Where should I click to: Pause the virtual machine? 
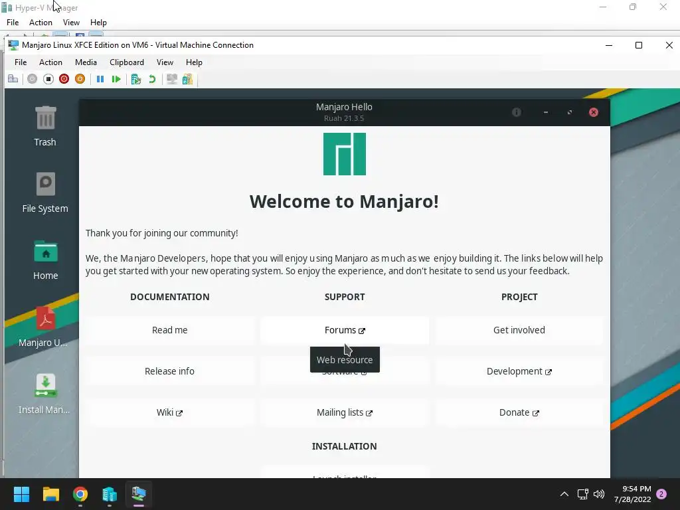100,79
